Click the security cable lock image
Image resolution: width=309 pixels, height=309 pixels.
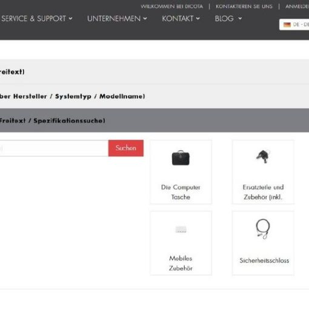tap(263, 229)
